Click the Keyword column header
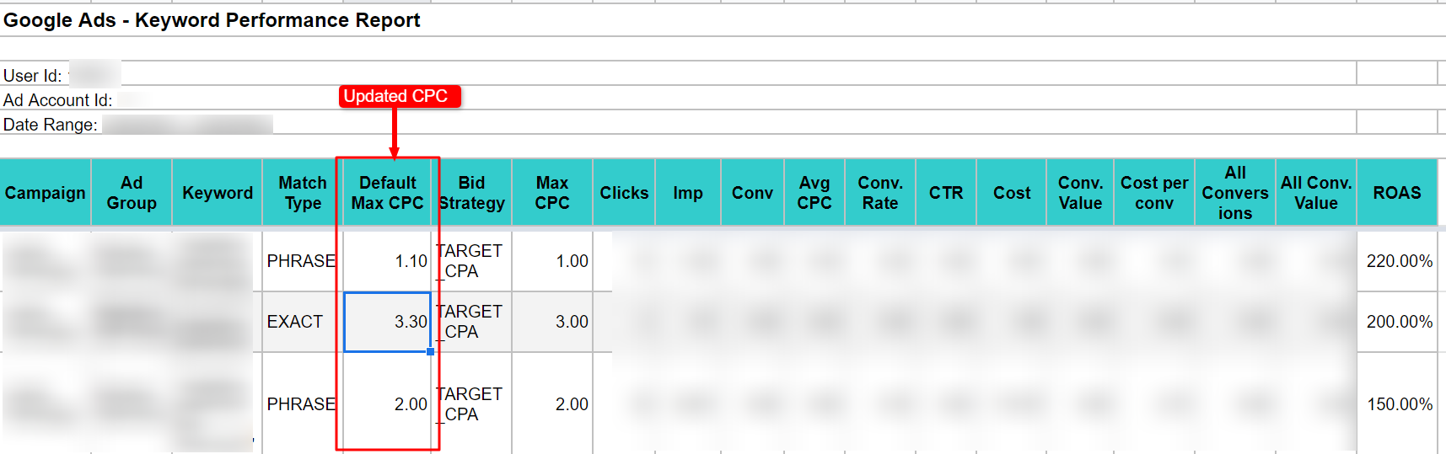The image size is (1446, 454). [218, 193]
